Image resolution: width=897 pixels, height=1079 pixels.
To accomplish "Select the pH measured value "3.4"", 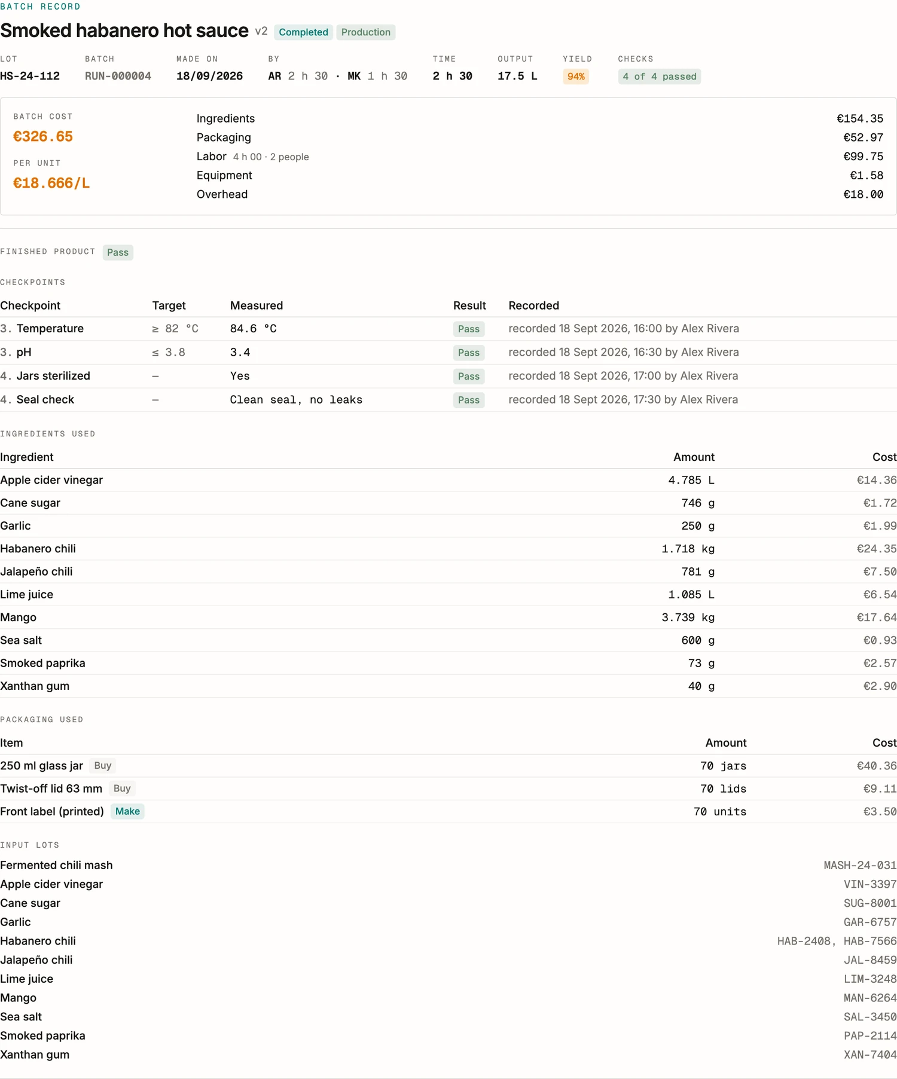I will [240, 352].
